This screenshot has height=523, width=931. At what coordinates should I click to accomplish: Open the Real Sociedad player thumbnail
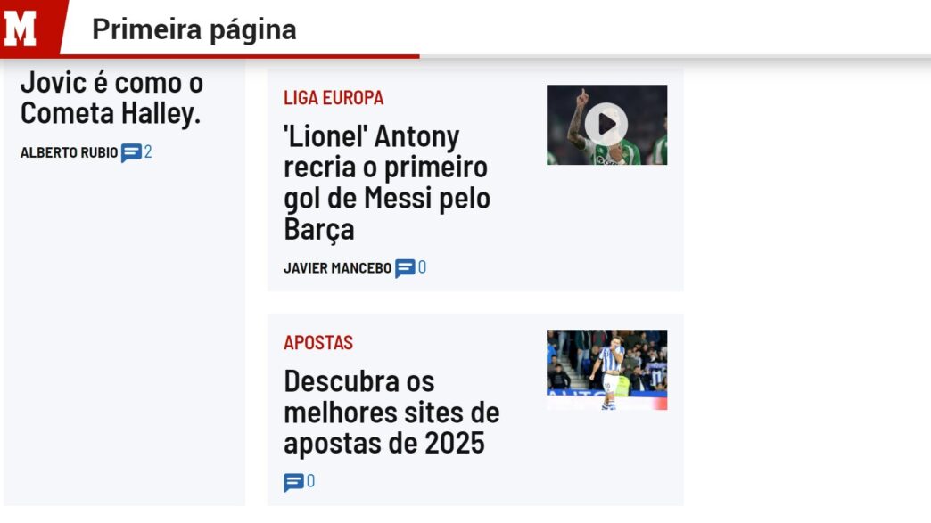(606, 370)
